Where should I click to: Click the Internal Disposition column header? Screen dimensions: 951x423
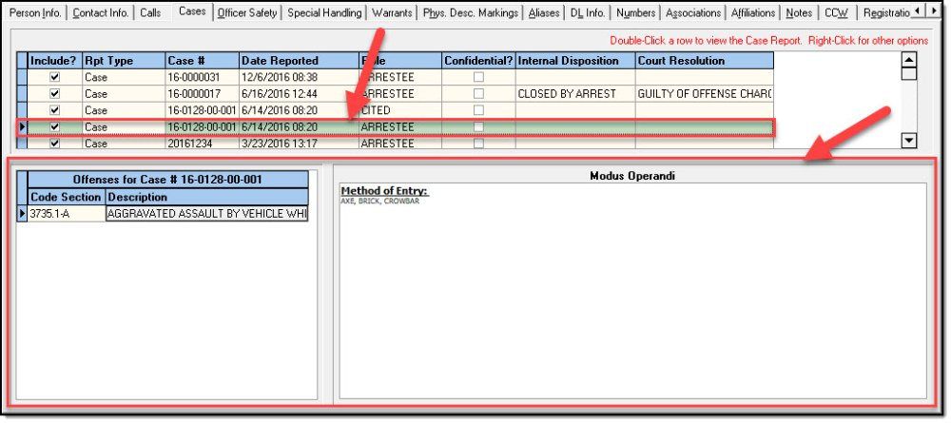pyautogui.click(x=574, y=61)
